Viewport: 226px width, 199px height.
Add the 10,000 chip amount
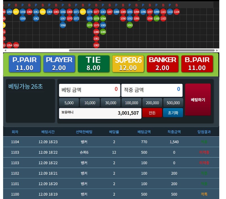[90, 103]
